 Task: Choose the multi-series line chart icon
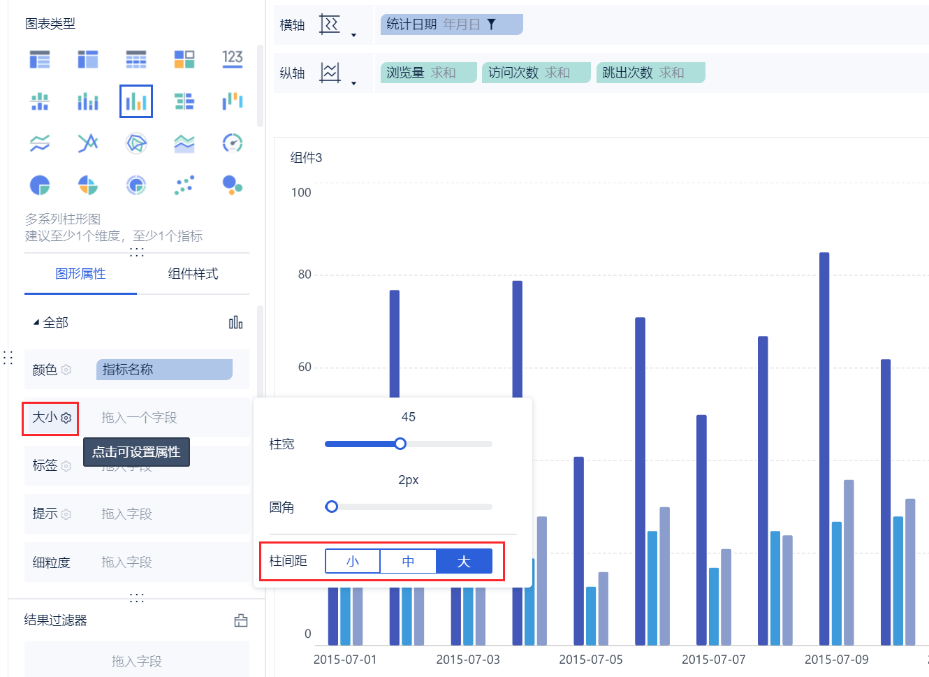click(x=40, y=143)
